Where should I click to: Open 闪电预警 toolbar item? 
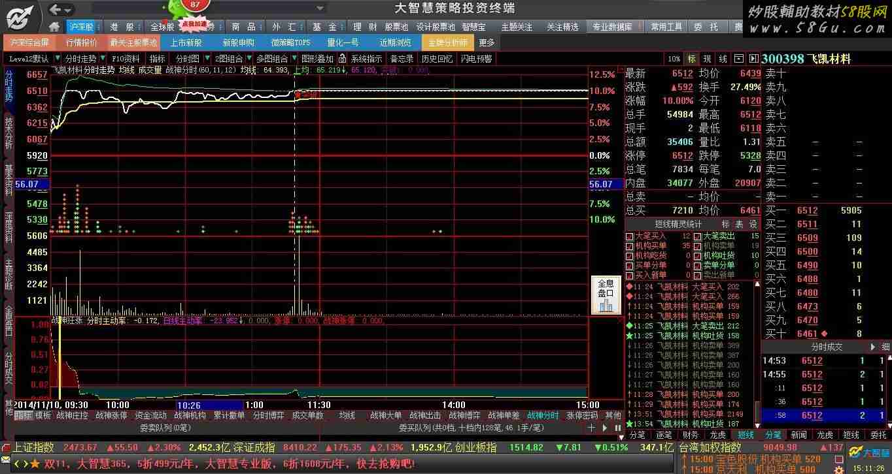[476, 59]
